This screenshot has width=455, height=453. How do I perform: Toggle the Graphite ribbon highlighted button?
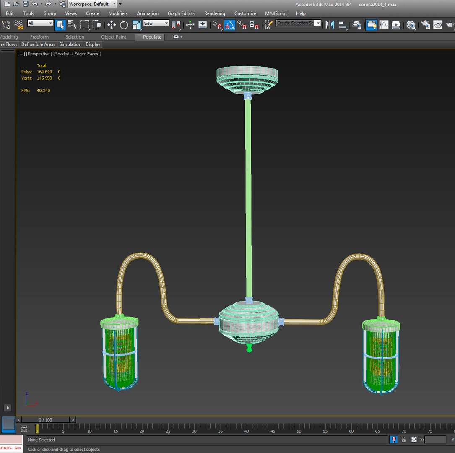click(371, 25)
